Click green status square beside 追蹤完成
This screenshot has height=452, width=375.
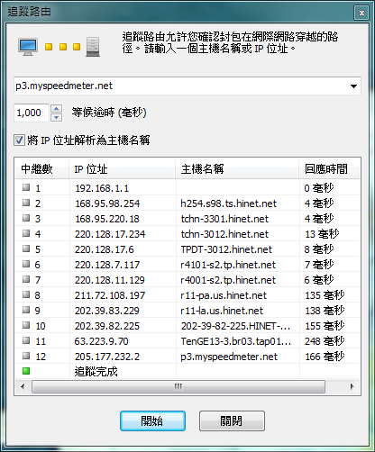coord(26,371)
